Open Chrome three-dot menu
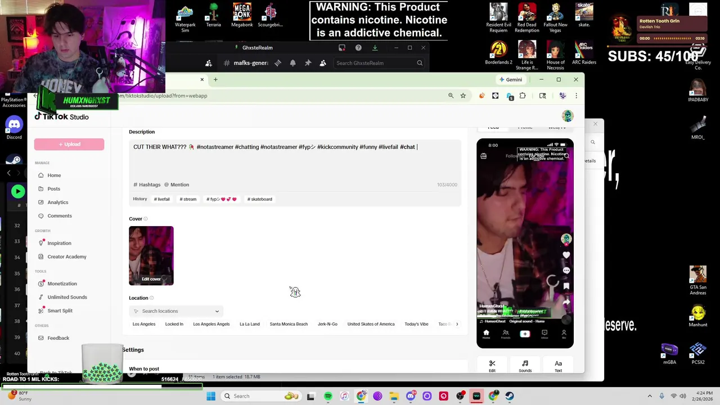720x405 pixels. pos(576,96)
